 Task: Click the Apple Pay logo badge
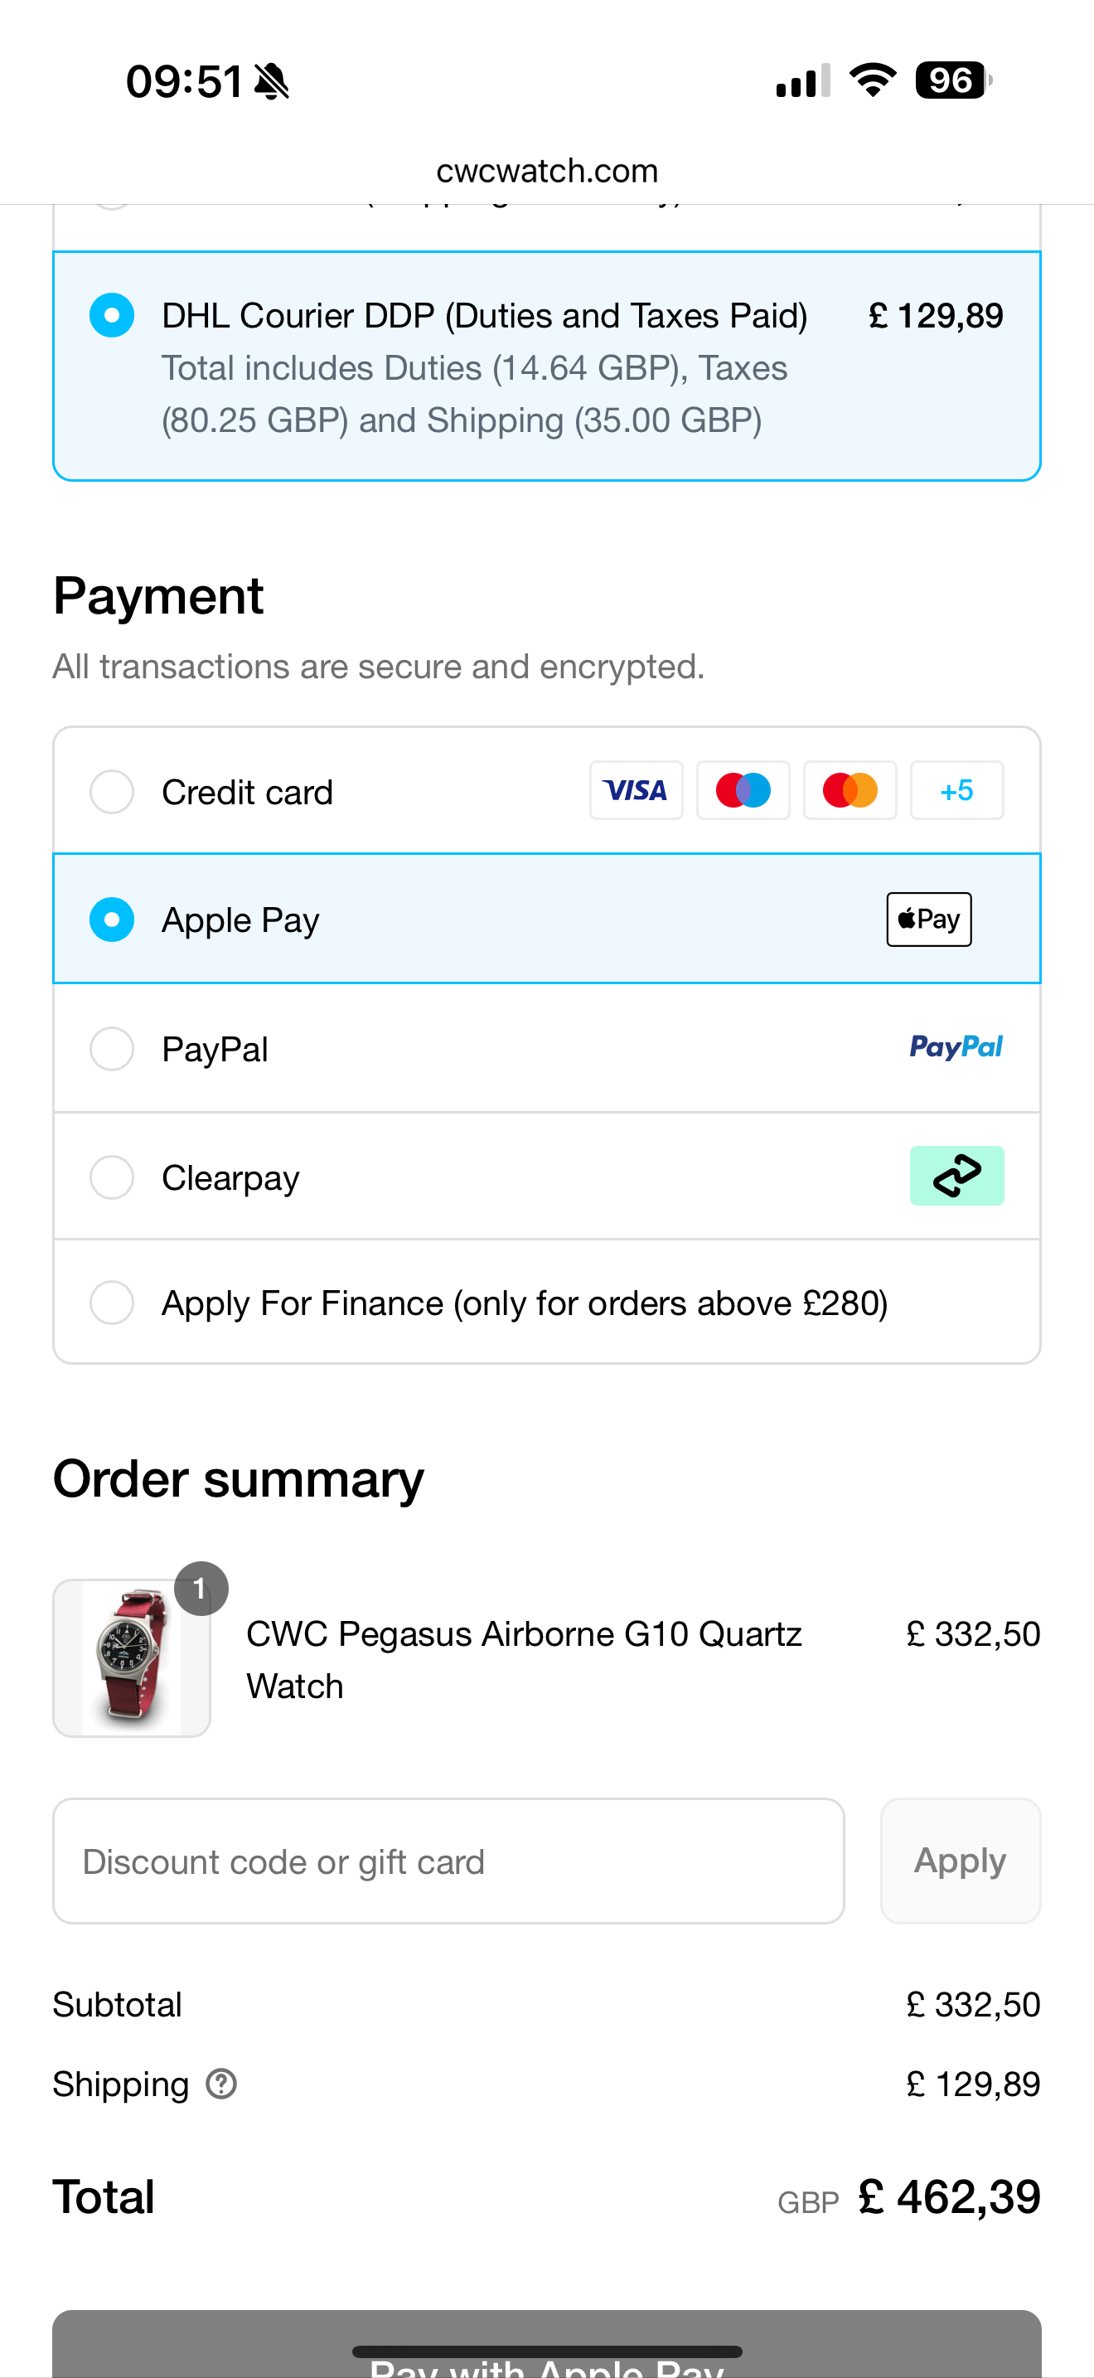pos(929,920)
